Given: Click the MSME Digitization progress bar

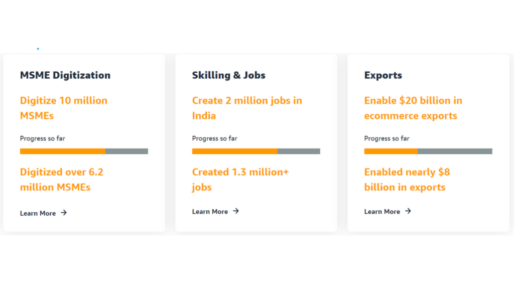Looking at the screenshot, I should click(x=84, y=151).
